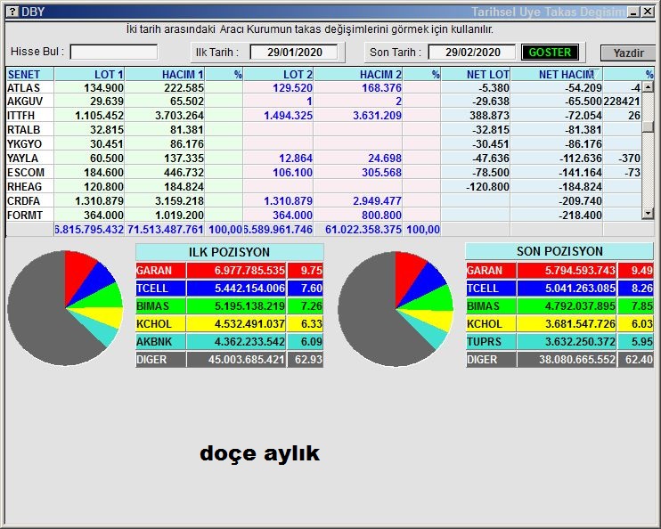Select the YKGYO row
Image resolution: width=661 pixels, height=529 pixels.
coord(323,143)
